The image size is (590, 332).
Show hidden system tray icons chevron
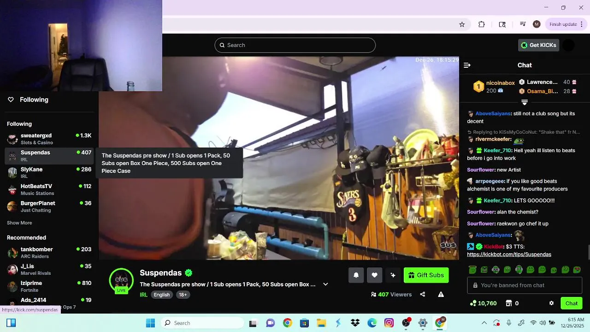484,323
